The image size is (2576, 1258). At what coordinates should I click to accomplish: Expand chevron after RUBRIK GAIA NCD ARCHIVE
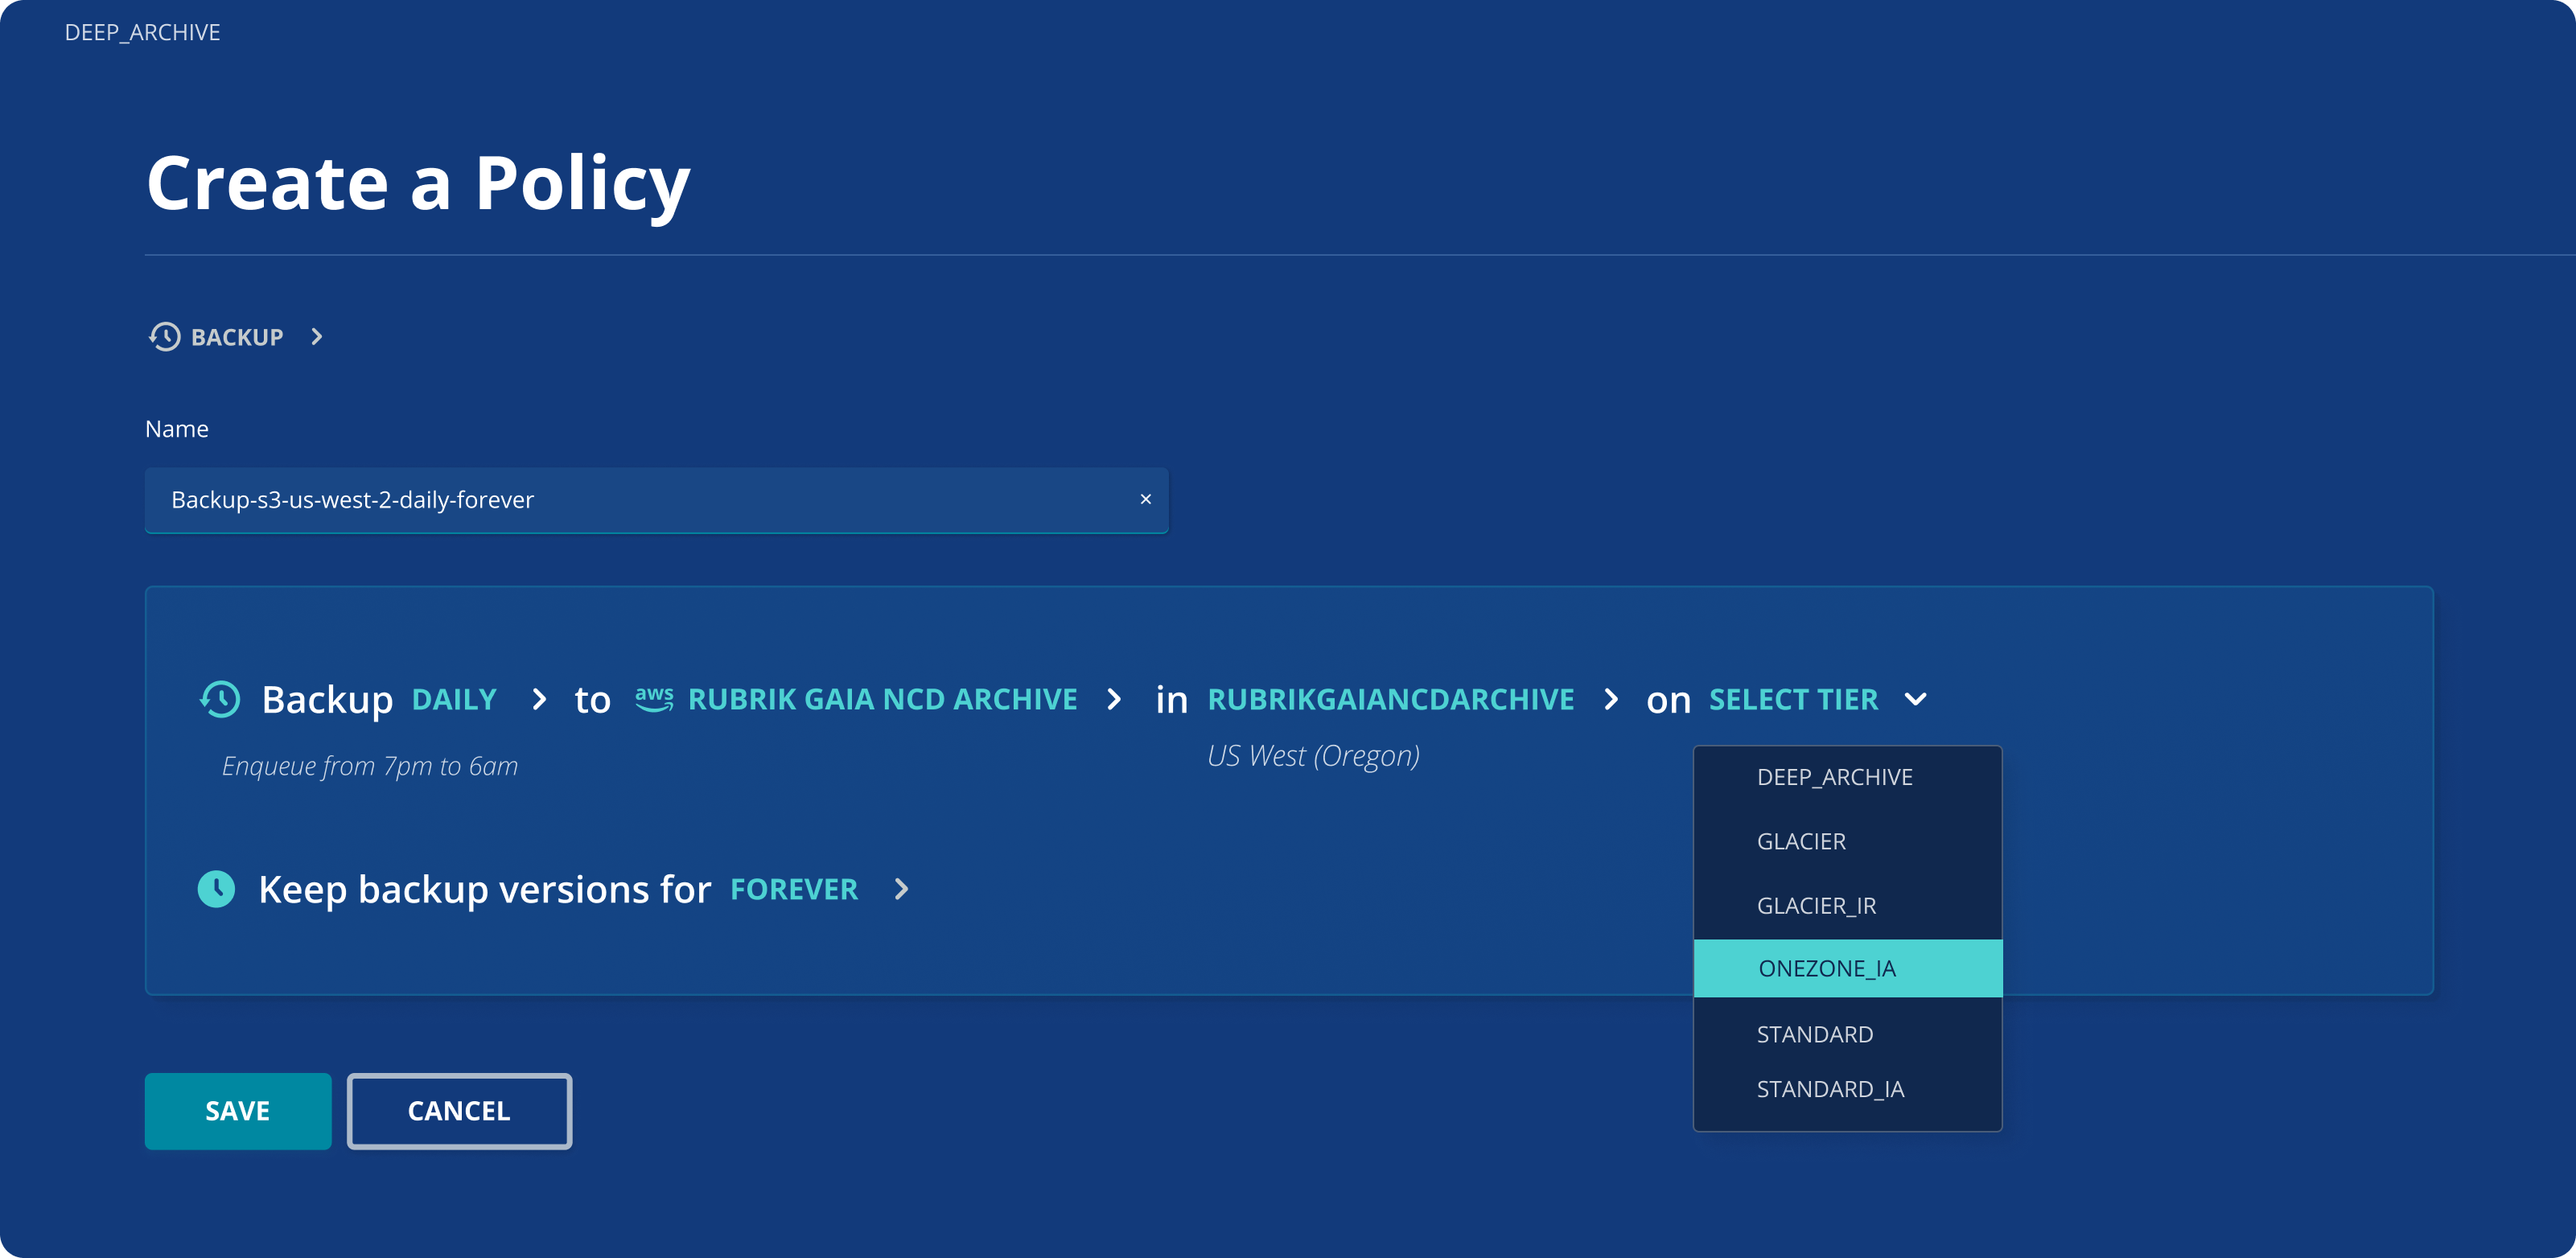pos(1114,699)
